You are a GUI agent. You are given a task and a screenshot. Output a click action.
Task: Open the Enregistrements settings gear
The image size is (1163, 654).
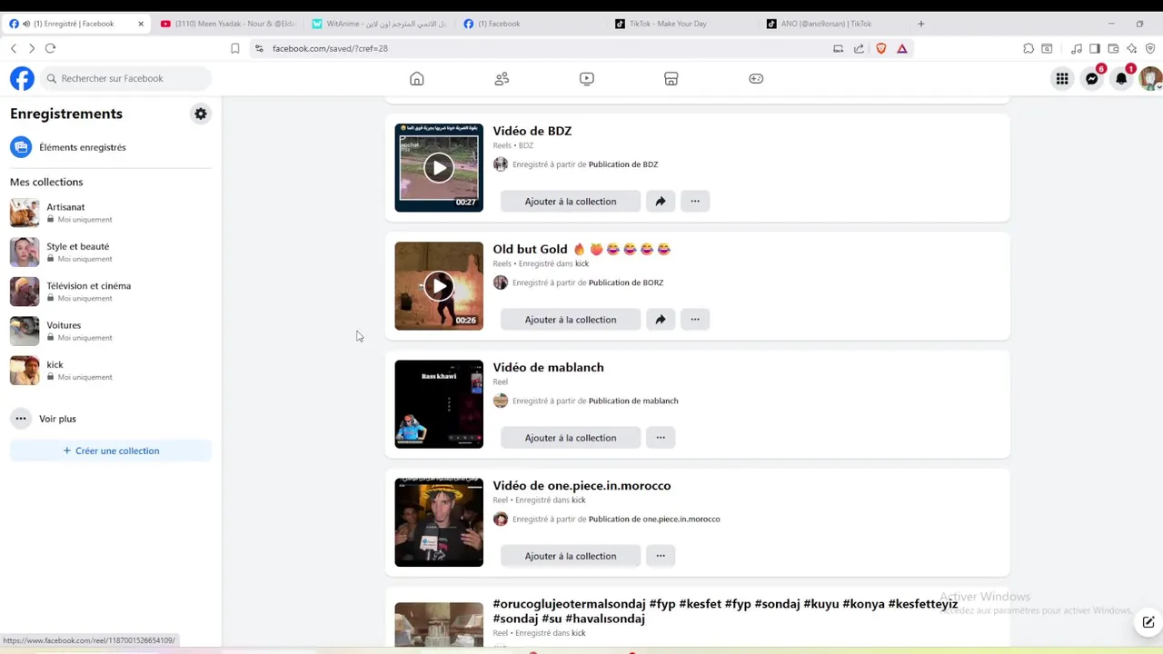tap(201, 114)
